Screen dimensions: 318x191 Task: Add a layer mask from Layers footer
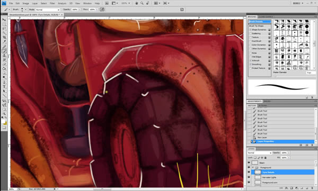point(291,188)
